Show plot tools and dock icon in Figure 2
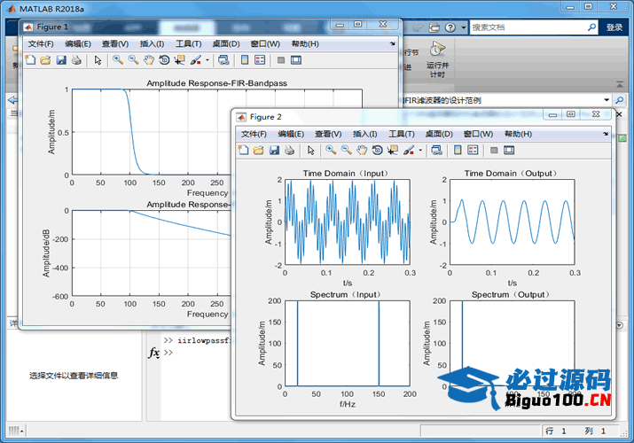The width and height of the screenshot is (634, 443). 509,151
